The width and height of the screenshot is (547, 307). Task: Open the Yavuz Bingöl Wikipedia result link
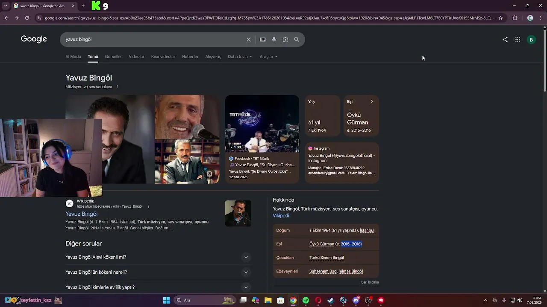pyautogui.click(x=81, y=214)
